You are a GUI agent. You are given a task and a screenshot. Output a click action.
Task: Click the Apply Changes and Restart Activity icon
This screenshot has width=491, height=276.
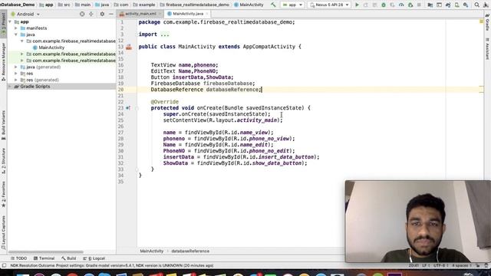click(365, 5)
